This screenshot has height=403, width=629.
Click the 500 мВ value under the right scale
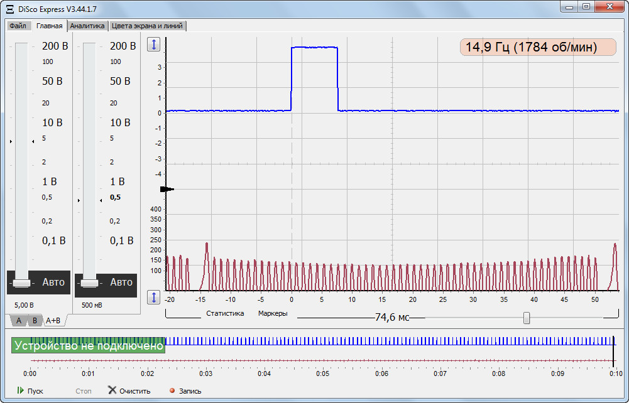[x=92, y=305]
